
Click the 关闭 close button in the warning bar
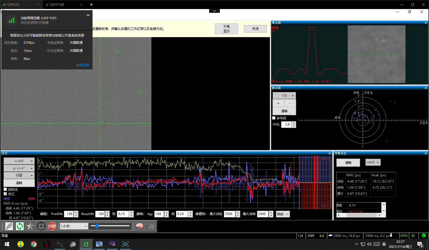(x=255, y=29)
